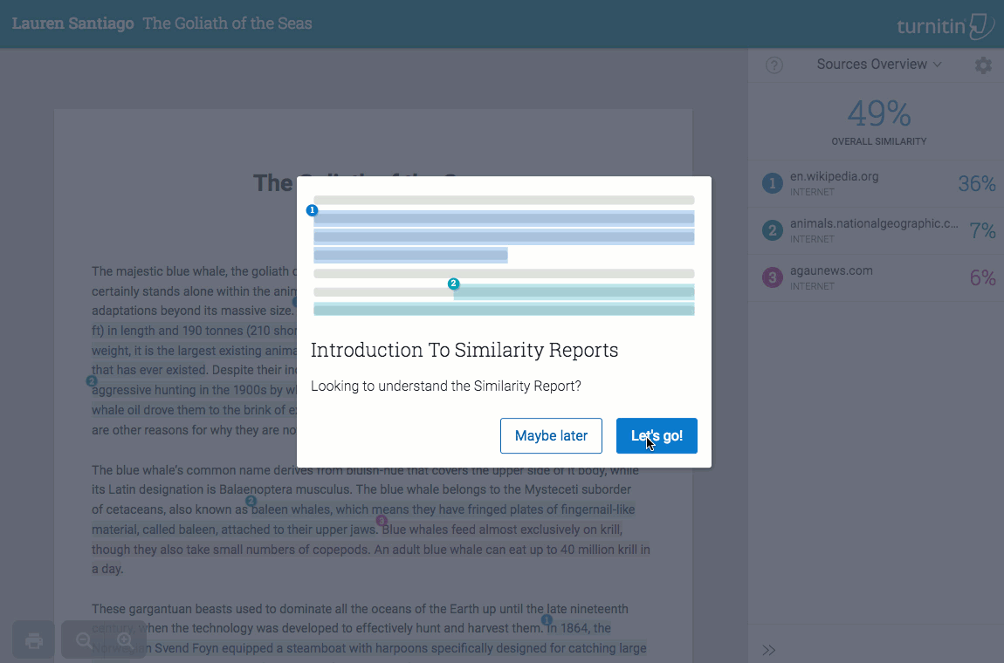
Task: Open the agaunews.com source entry
Action: [876, 277]
